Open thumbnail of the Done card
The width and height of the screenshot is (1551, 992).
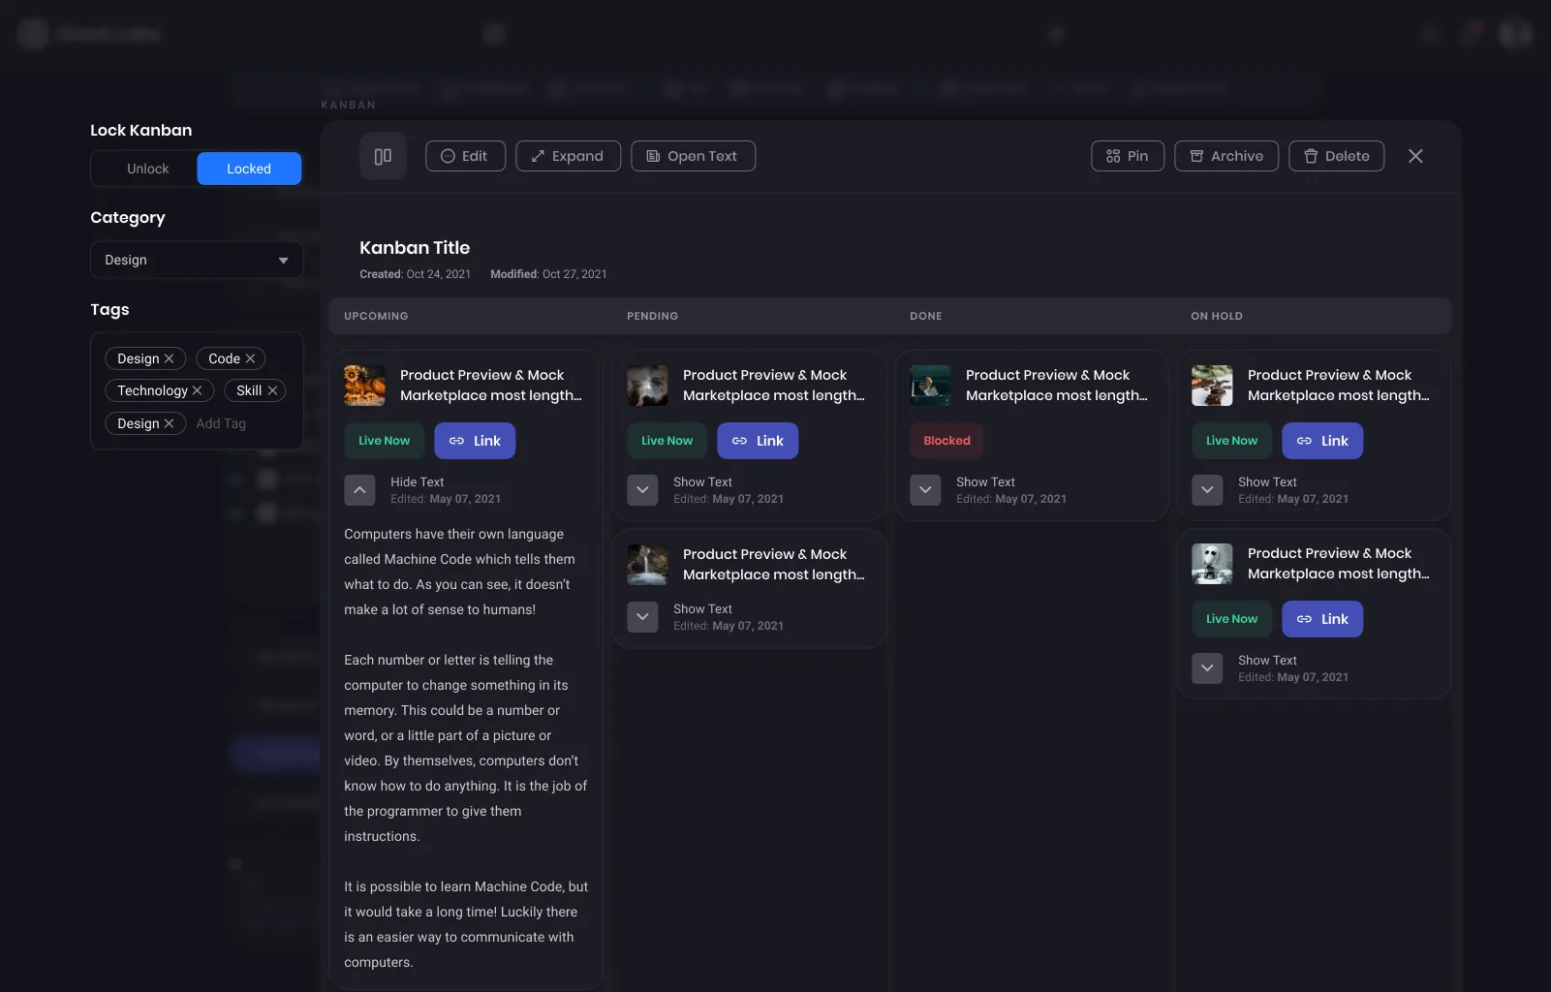(x=930, y=386)
